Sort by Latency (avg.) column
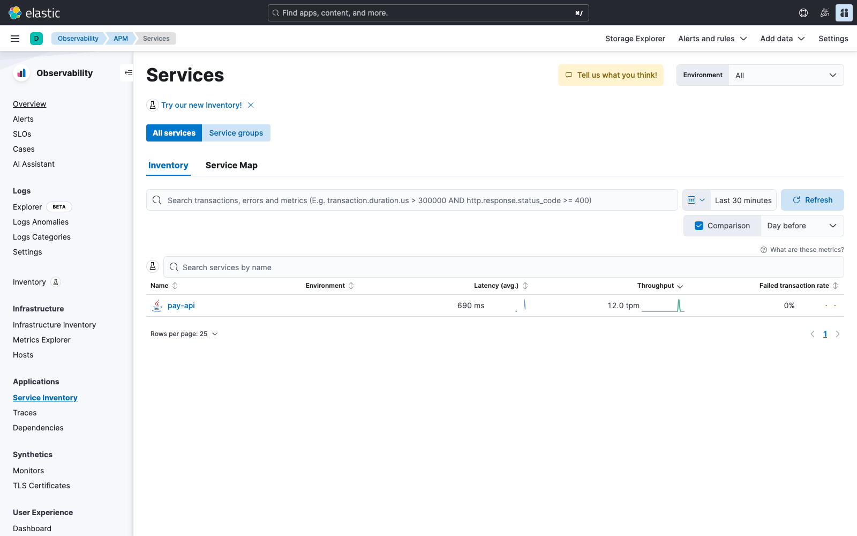This screenshot has height=536, width=857. (x=501, y=286)
